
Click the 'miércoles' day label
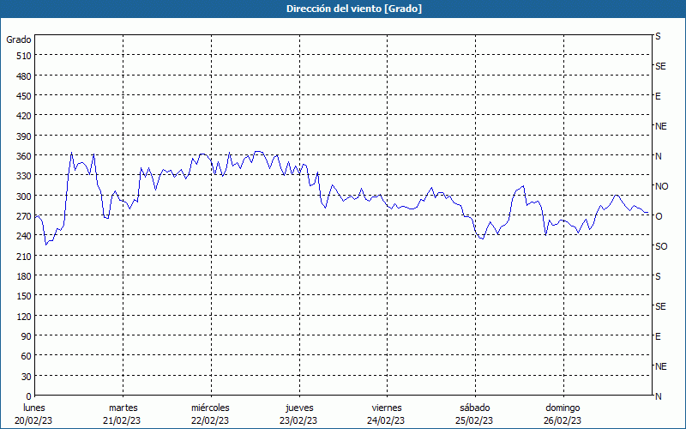click(x=210, y=408)
